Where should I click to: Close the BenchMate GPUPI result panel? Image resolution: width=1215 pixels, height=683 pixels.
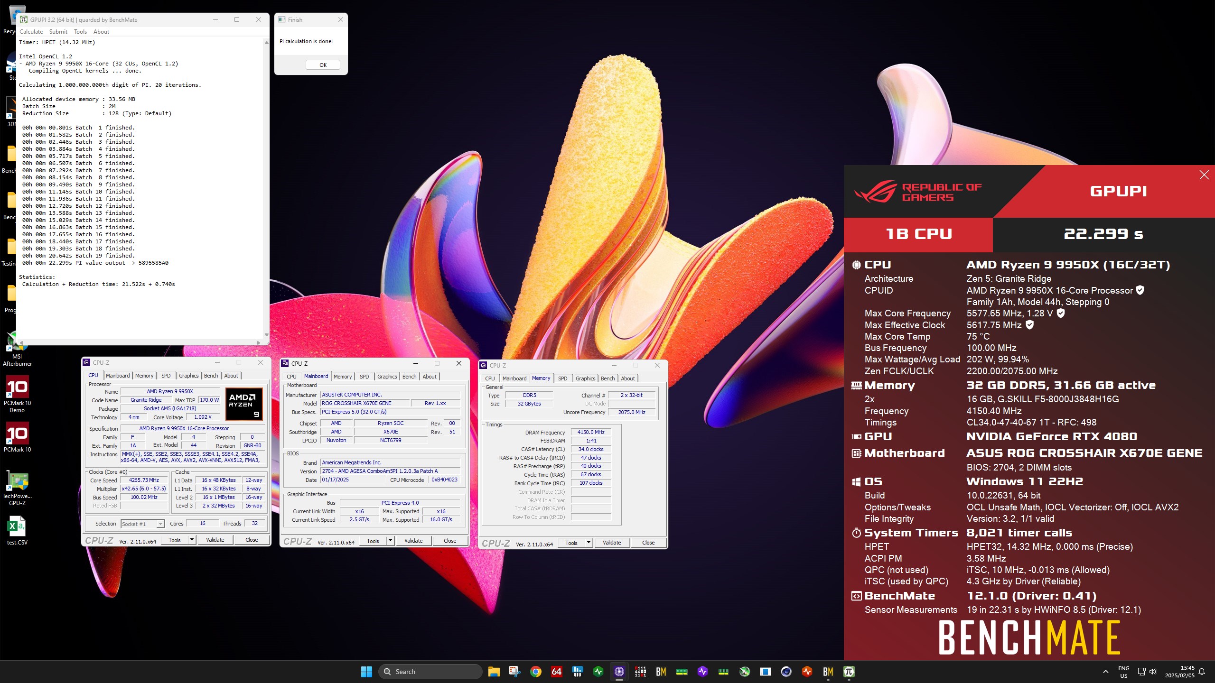point(1204,175)
